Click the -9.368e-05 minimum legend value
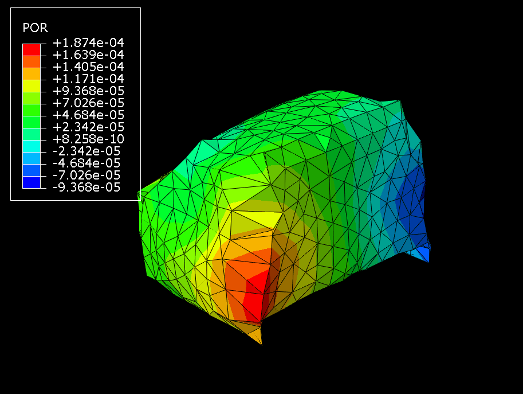Viewport: 523px width, 394px height. pyautogui.click(x=88, y=188)
